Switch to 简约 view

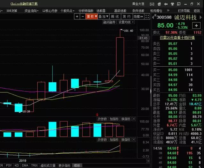coord(127,17)
